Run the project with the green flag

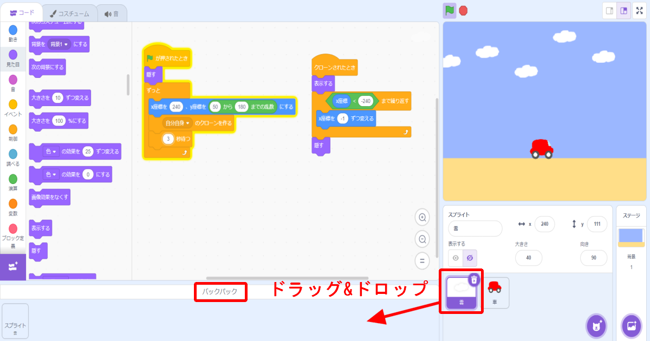(448, 10)
